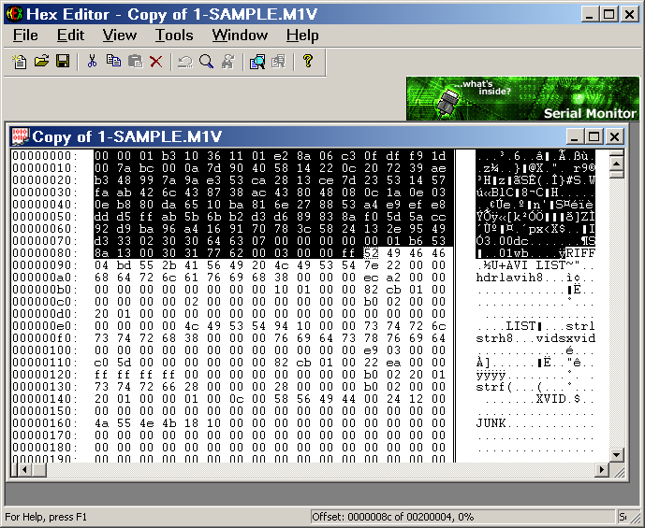Viewport: 645px width, 528px height.
Task: Open the File menu
Action: (25, 36)
